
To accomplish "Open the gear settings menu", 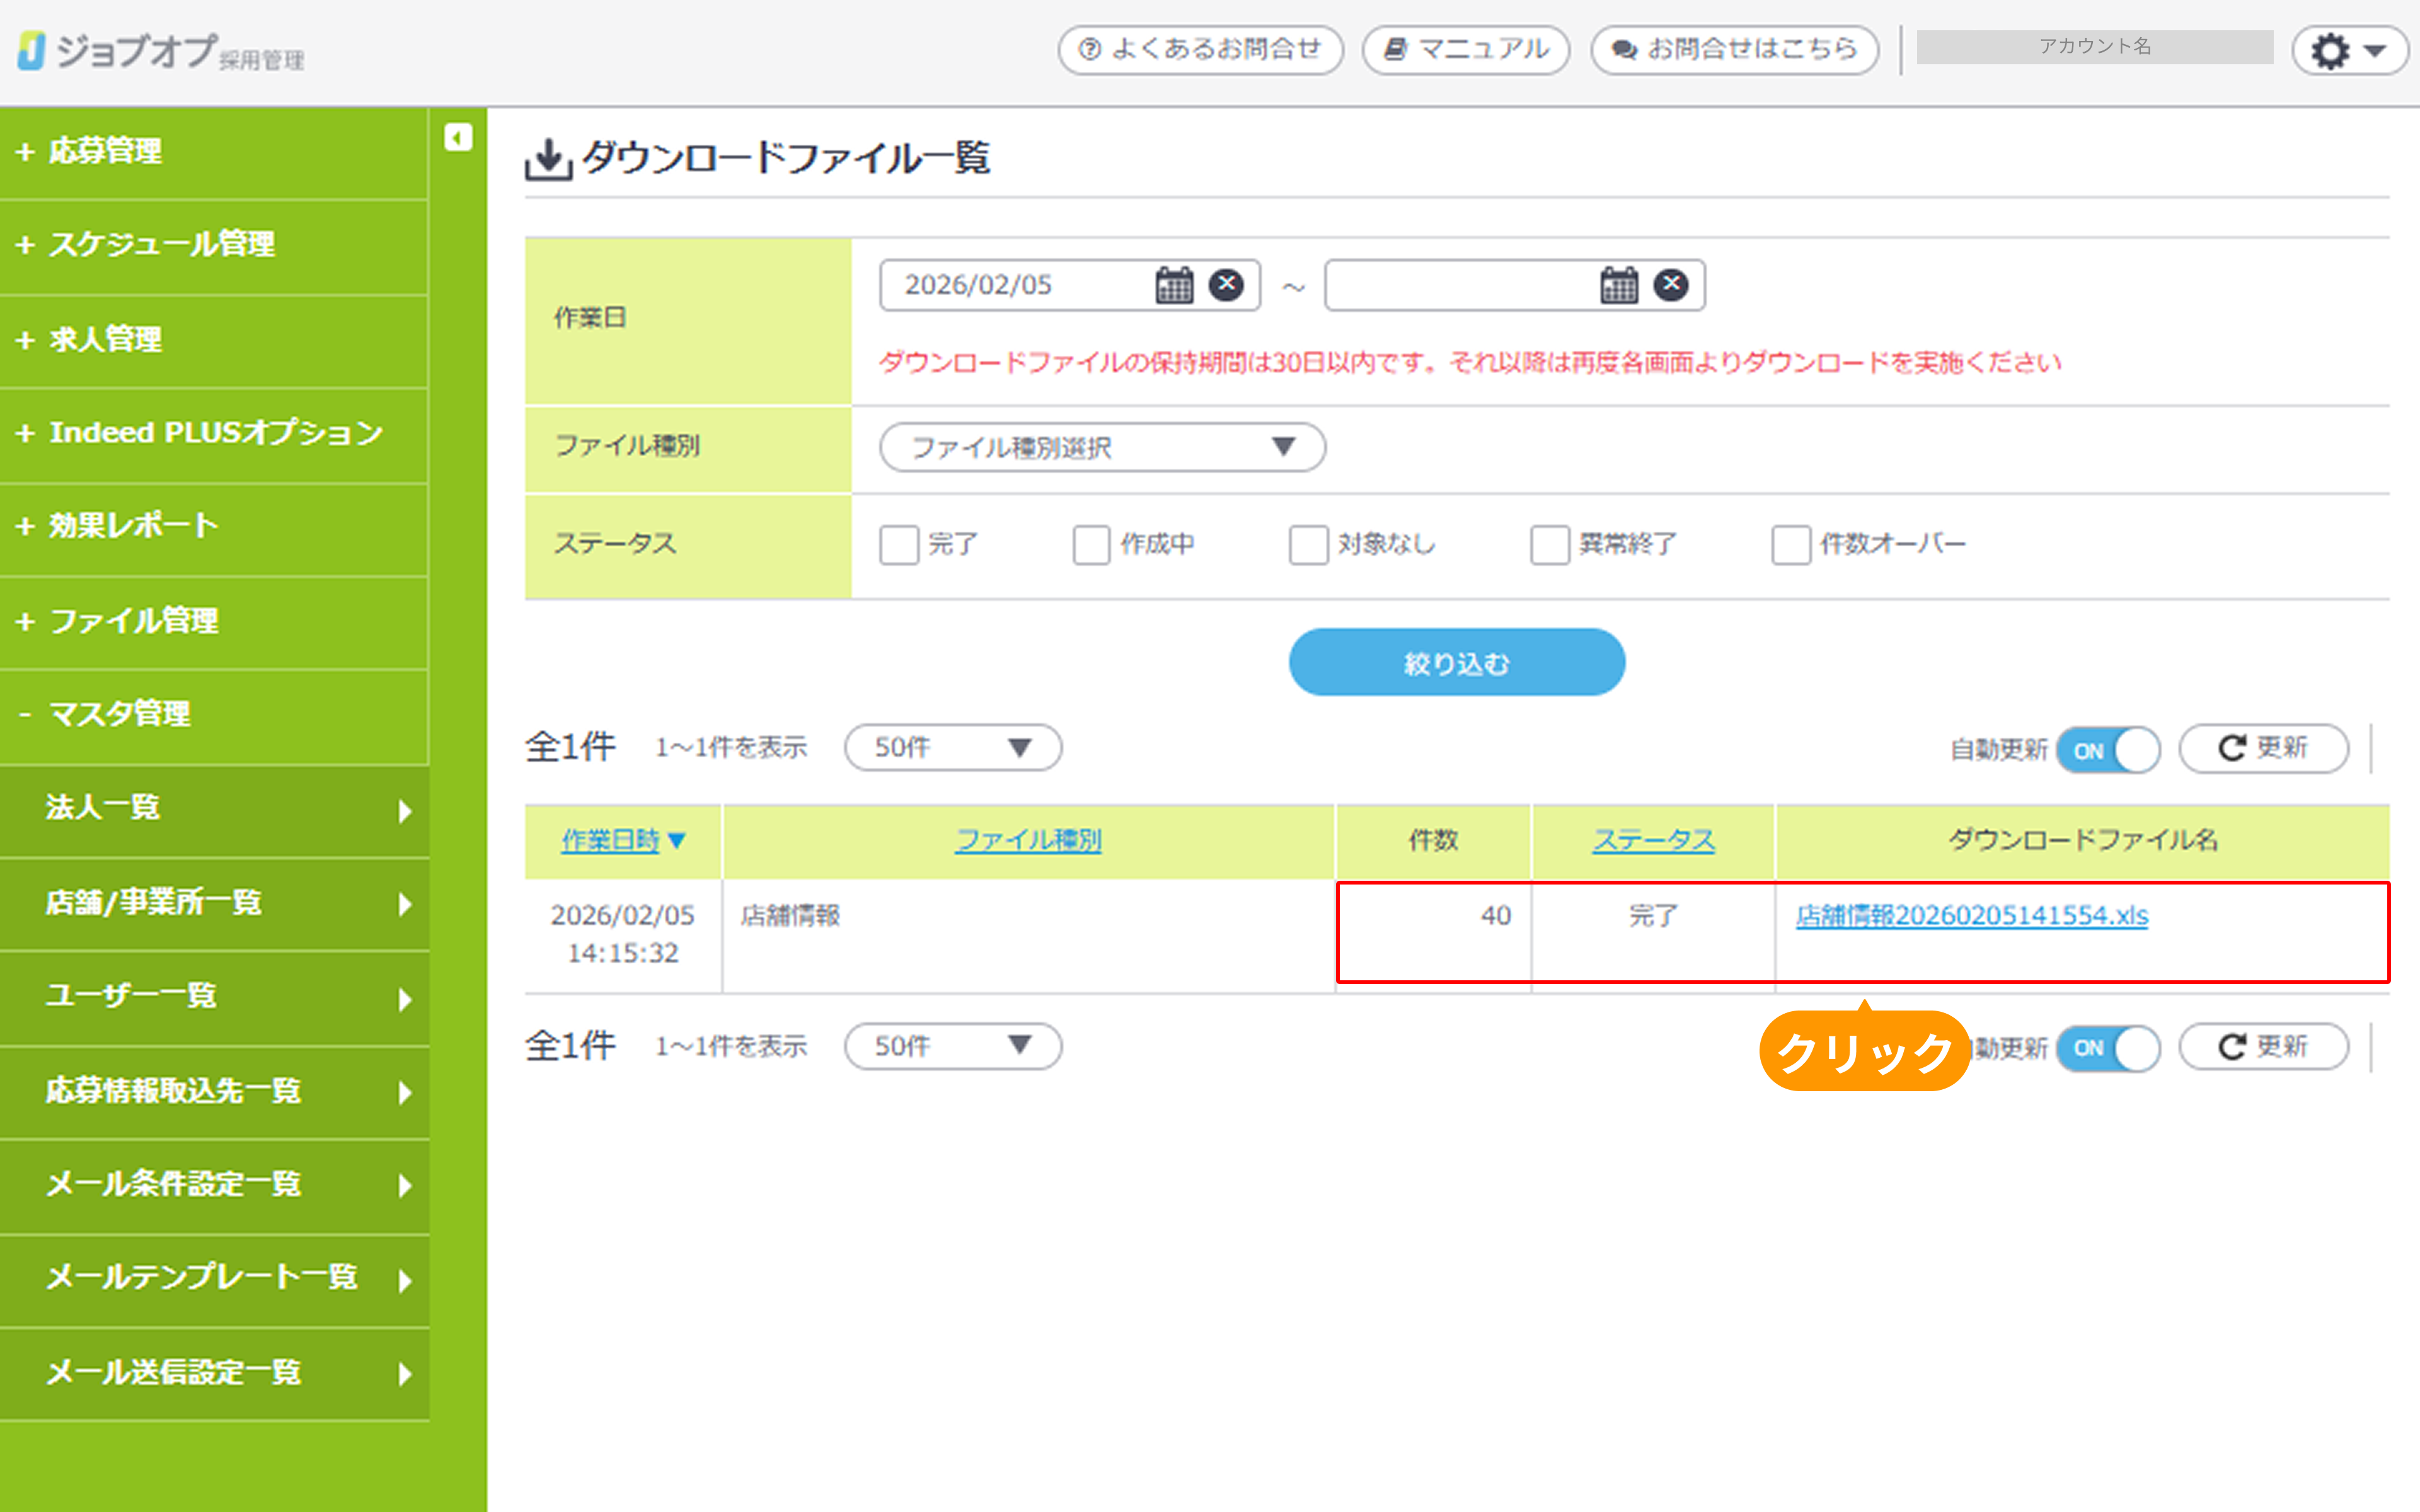I will tap(2348, 50).
